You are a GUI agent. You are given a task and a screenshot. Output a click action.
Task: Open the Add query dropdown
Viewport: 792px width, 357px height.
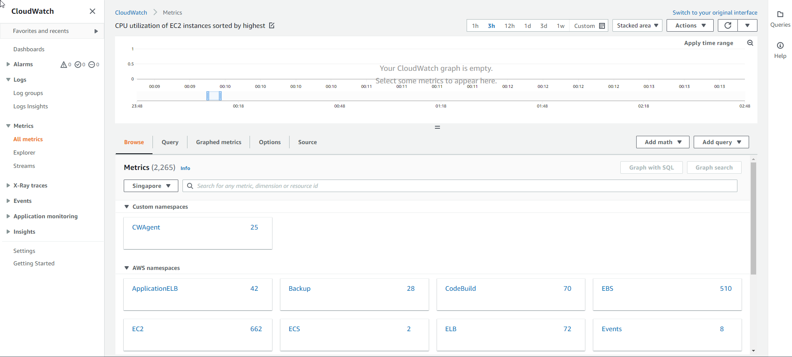[x=721, y=142]
